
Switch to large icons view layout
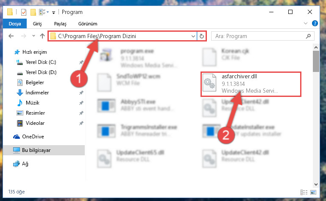click(x=313, y=192)
